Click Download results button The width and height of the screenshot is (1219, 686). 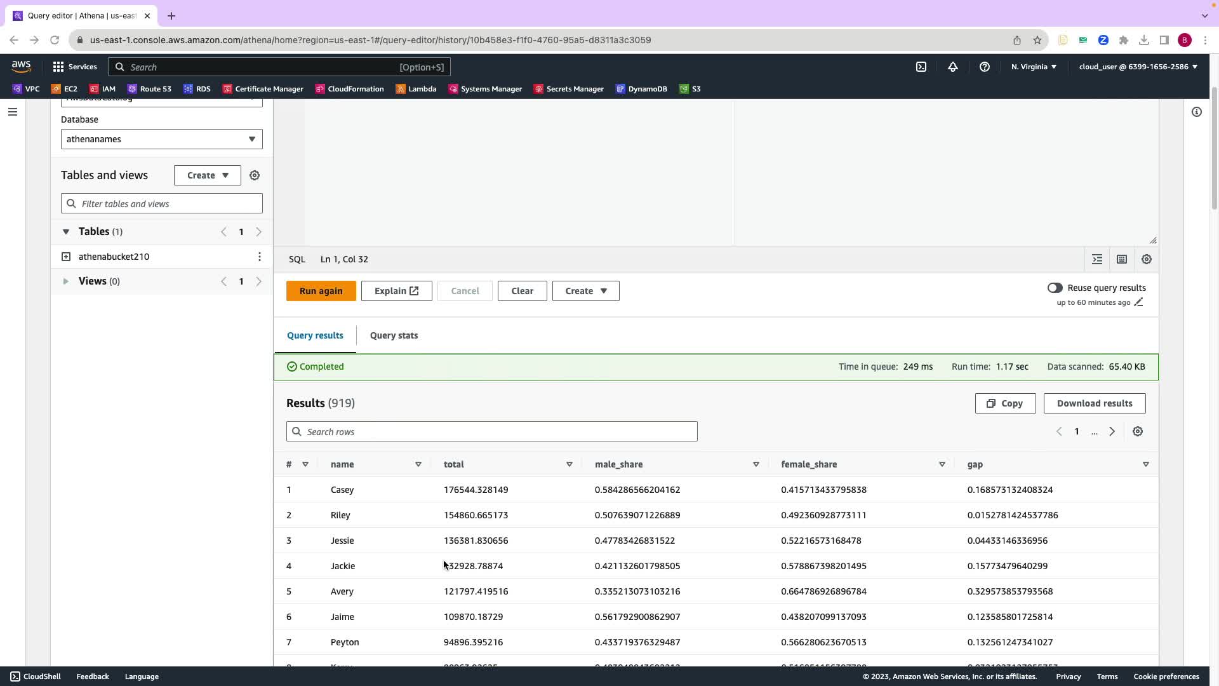point(1094,403)
